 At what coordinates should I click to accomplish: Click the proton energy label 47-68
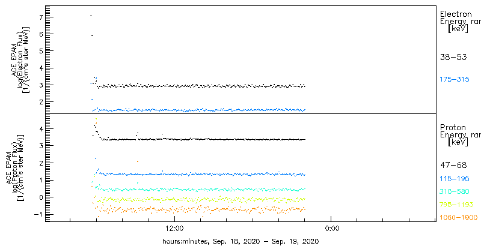pyautogui.click(x=453, y=166)
